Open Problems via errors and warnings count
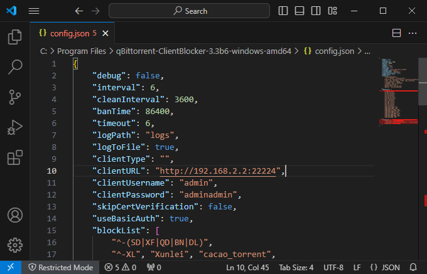The height and width of the screenshot is (274, 427). pos(121,268)
